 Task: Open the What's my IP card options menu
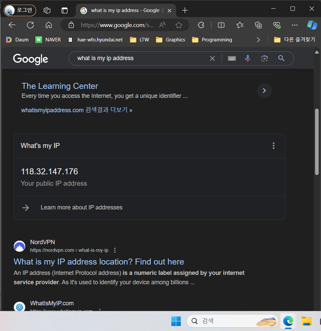coord(273,146)
